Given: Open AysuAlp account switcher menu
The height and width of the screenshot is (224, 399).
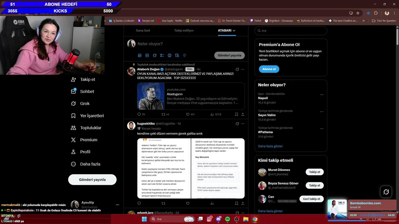Looking at the screenshot, I should pos(117,205).
